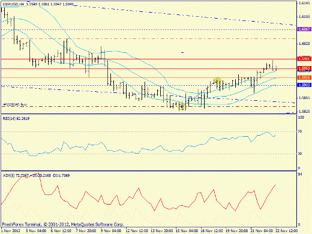Select the purple 1.6067 price label
This screenshot has width=312, height=234.
pos(304,29)
